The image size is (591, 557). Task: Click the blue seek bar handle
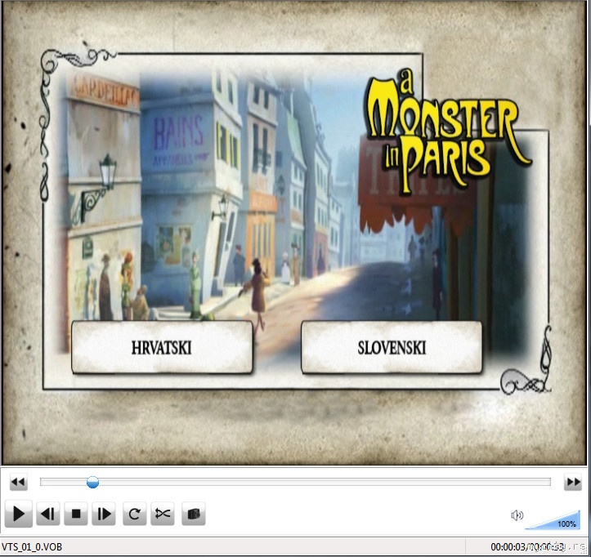point(92,482)
